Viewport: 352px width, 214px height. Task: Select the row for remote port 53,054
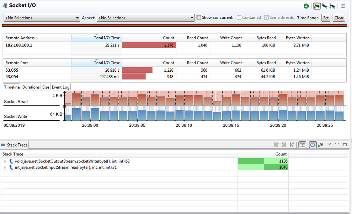pos(36,76)
